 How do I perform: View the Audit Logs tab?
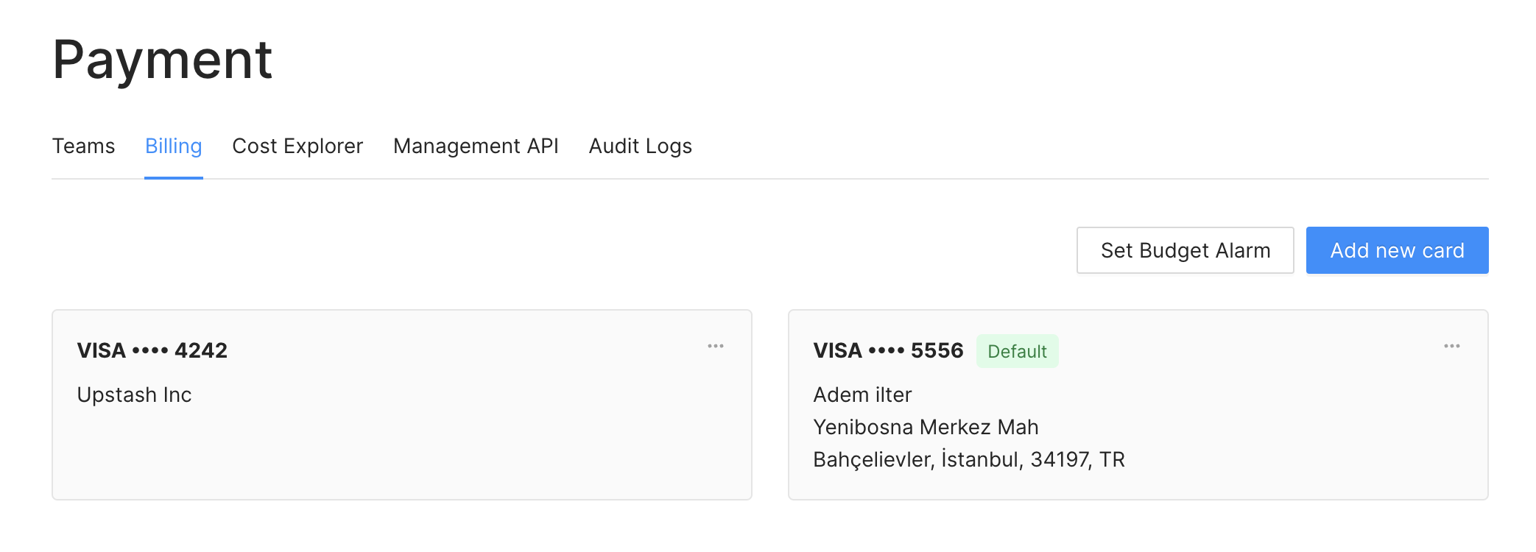[x=640, y=146]
